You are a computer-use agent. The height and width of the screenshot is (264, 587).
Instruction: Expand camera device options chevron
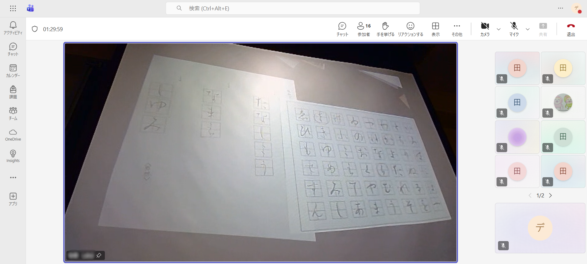(x=499, y=29)
